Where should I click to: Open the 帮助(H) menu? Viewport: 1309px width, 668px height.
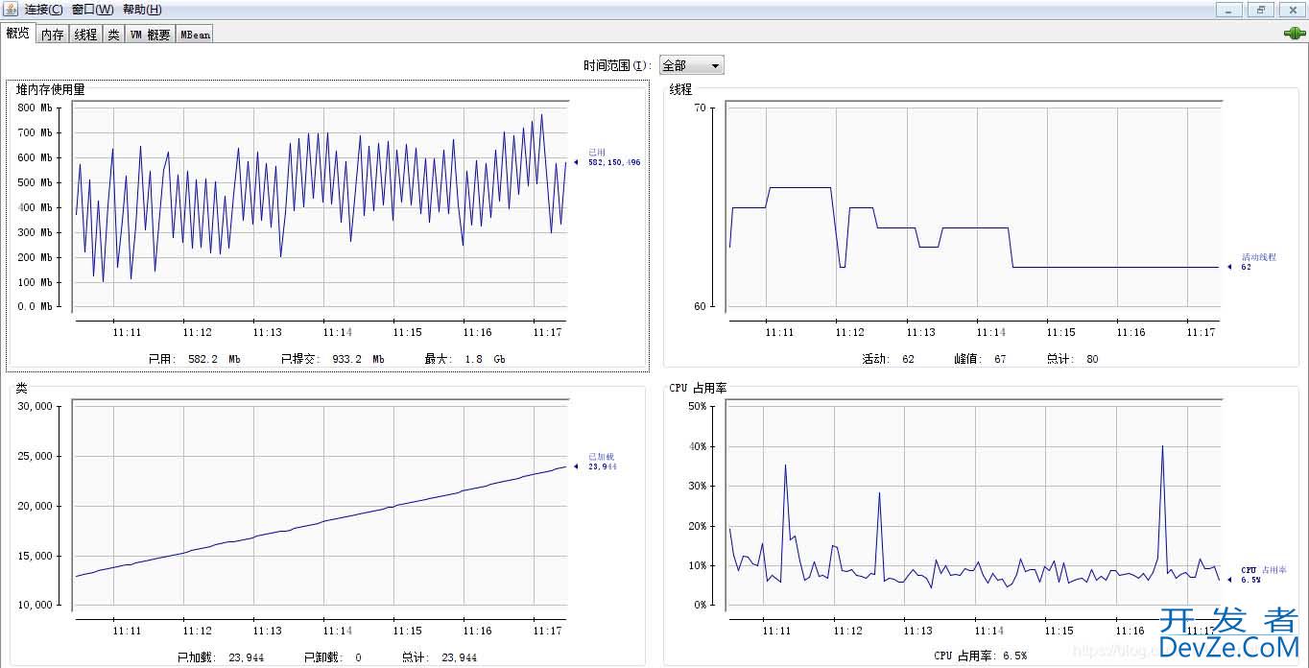142,10
